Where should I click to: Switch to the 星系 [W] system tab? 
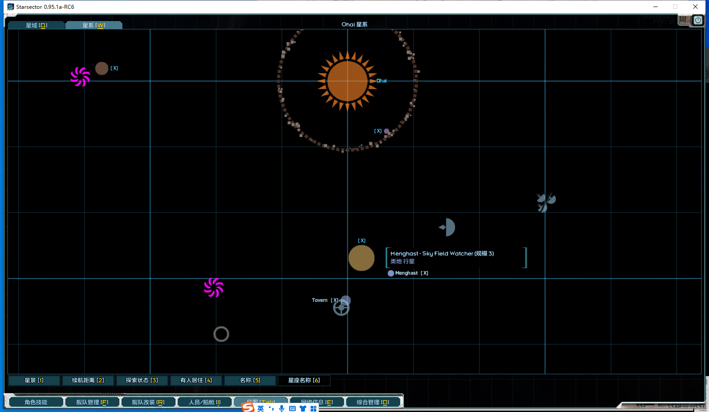pyautogui.click(x=94, y=25)
